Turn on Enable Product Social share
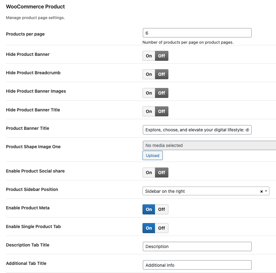The image size is (276, 273). click(149, 173)
